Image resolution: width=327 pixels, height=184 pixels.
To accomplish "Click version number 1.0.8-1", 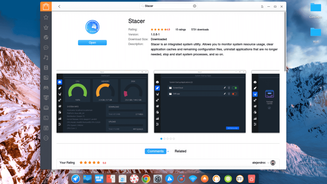I will pos(155,34).
